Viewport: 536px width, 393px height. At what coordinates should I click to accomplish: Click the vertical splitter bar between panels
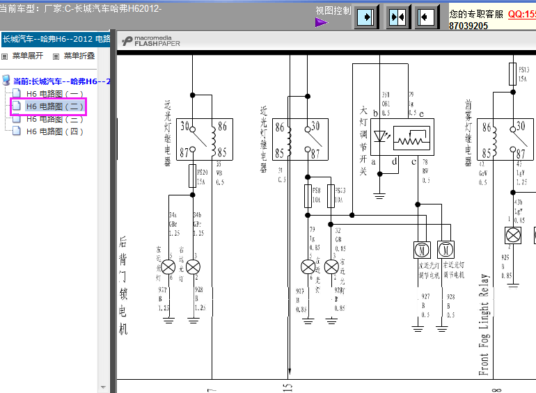(x=113, y=211)
